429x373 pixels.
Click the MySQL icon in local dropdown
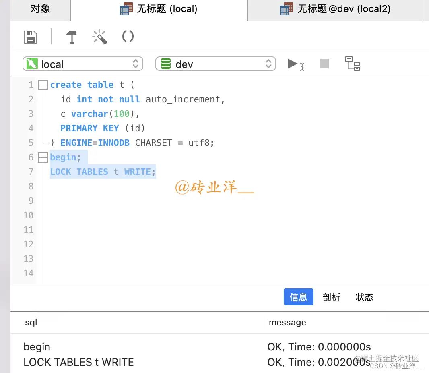click(x=32, y=64)
